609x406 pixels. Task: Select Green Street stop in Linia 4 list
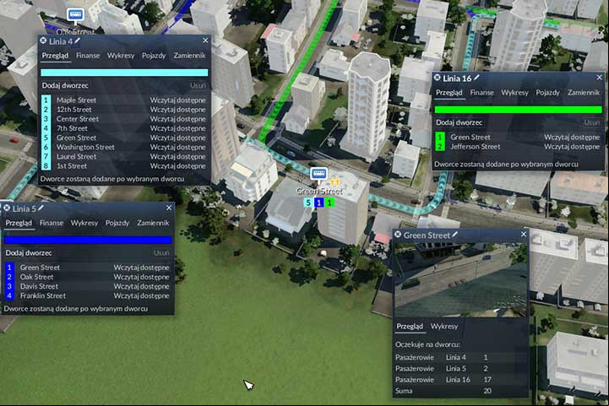[x=124, y=138]
